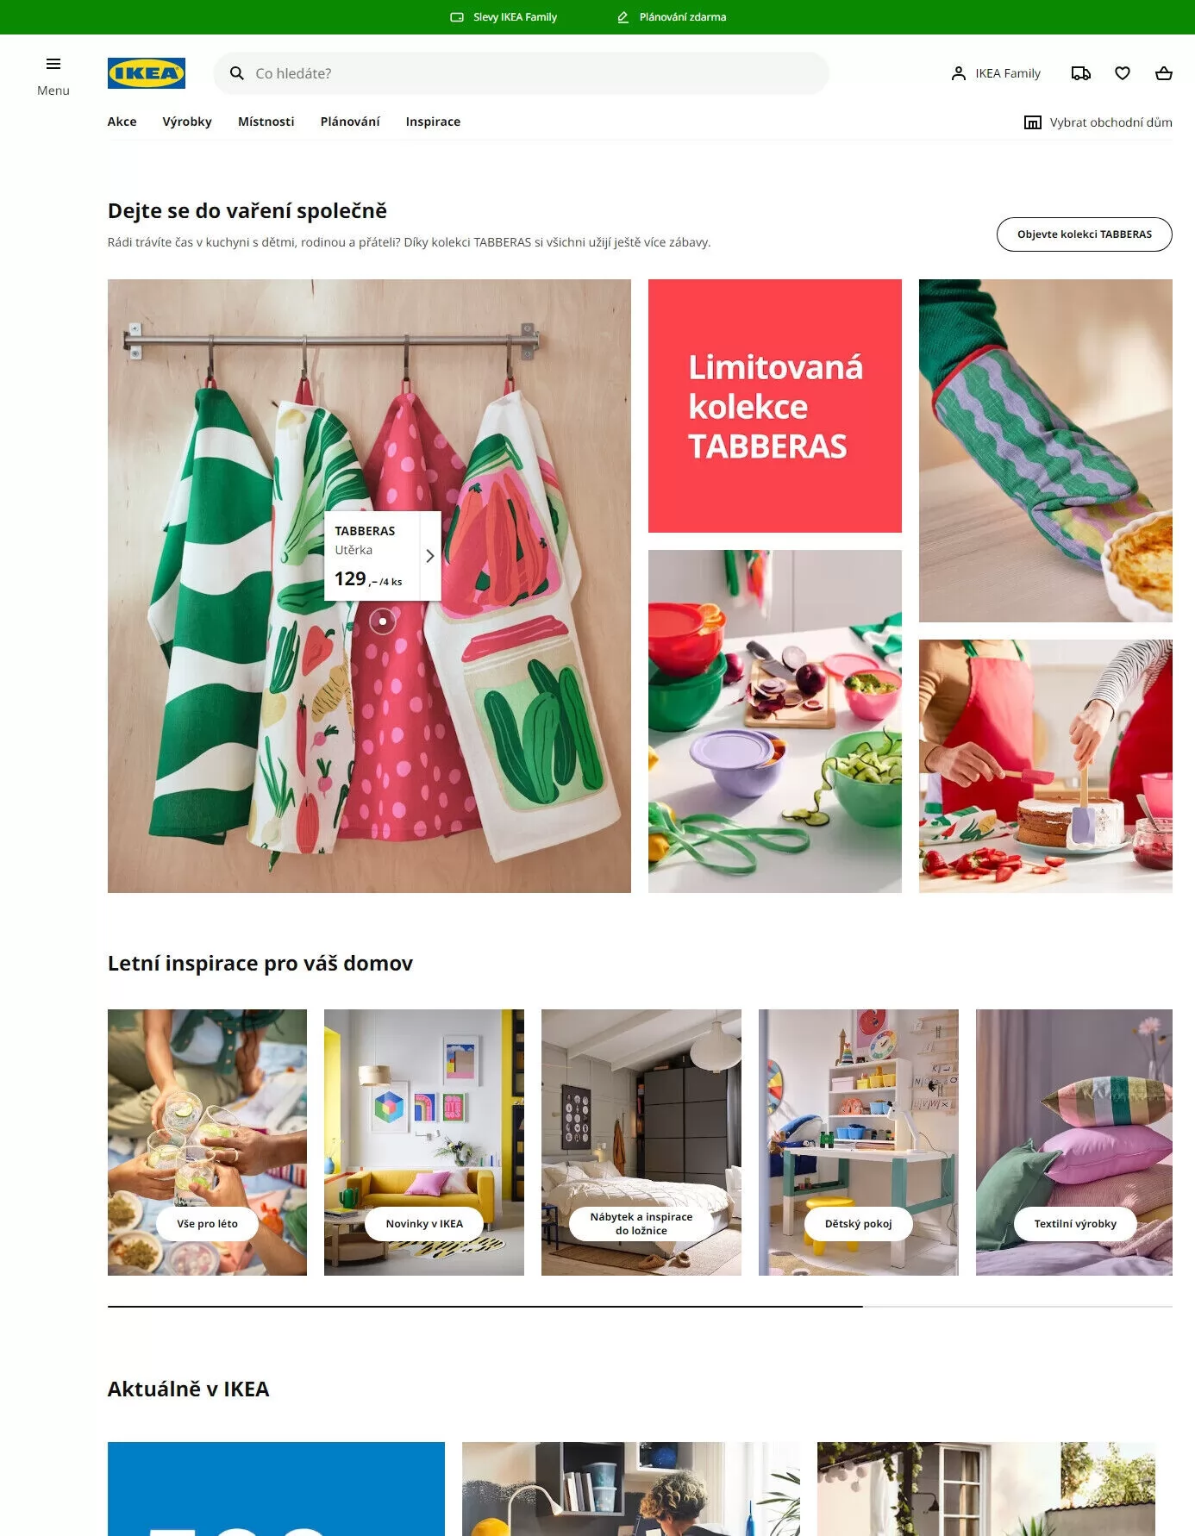This screenshot has height=1536, width=1195.
Task: Open the hamburger Menu icon
Action: click(53, 64)
